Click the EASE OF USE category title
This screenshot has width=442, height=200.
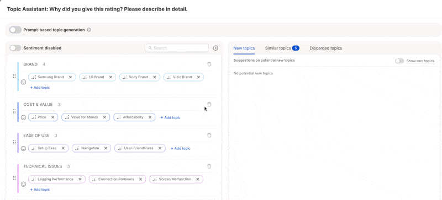(36, 136)
